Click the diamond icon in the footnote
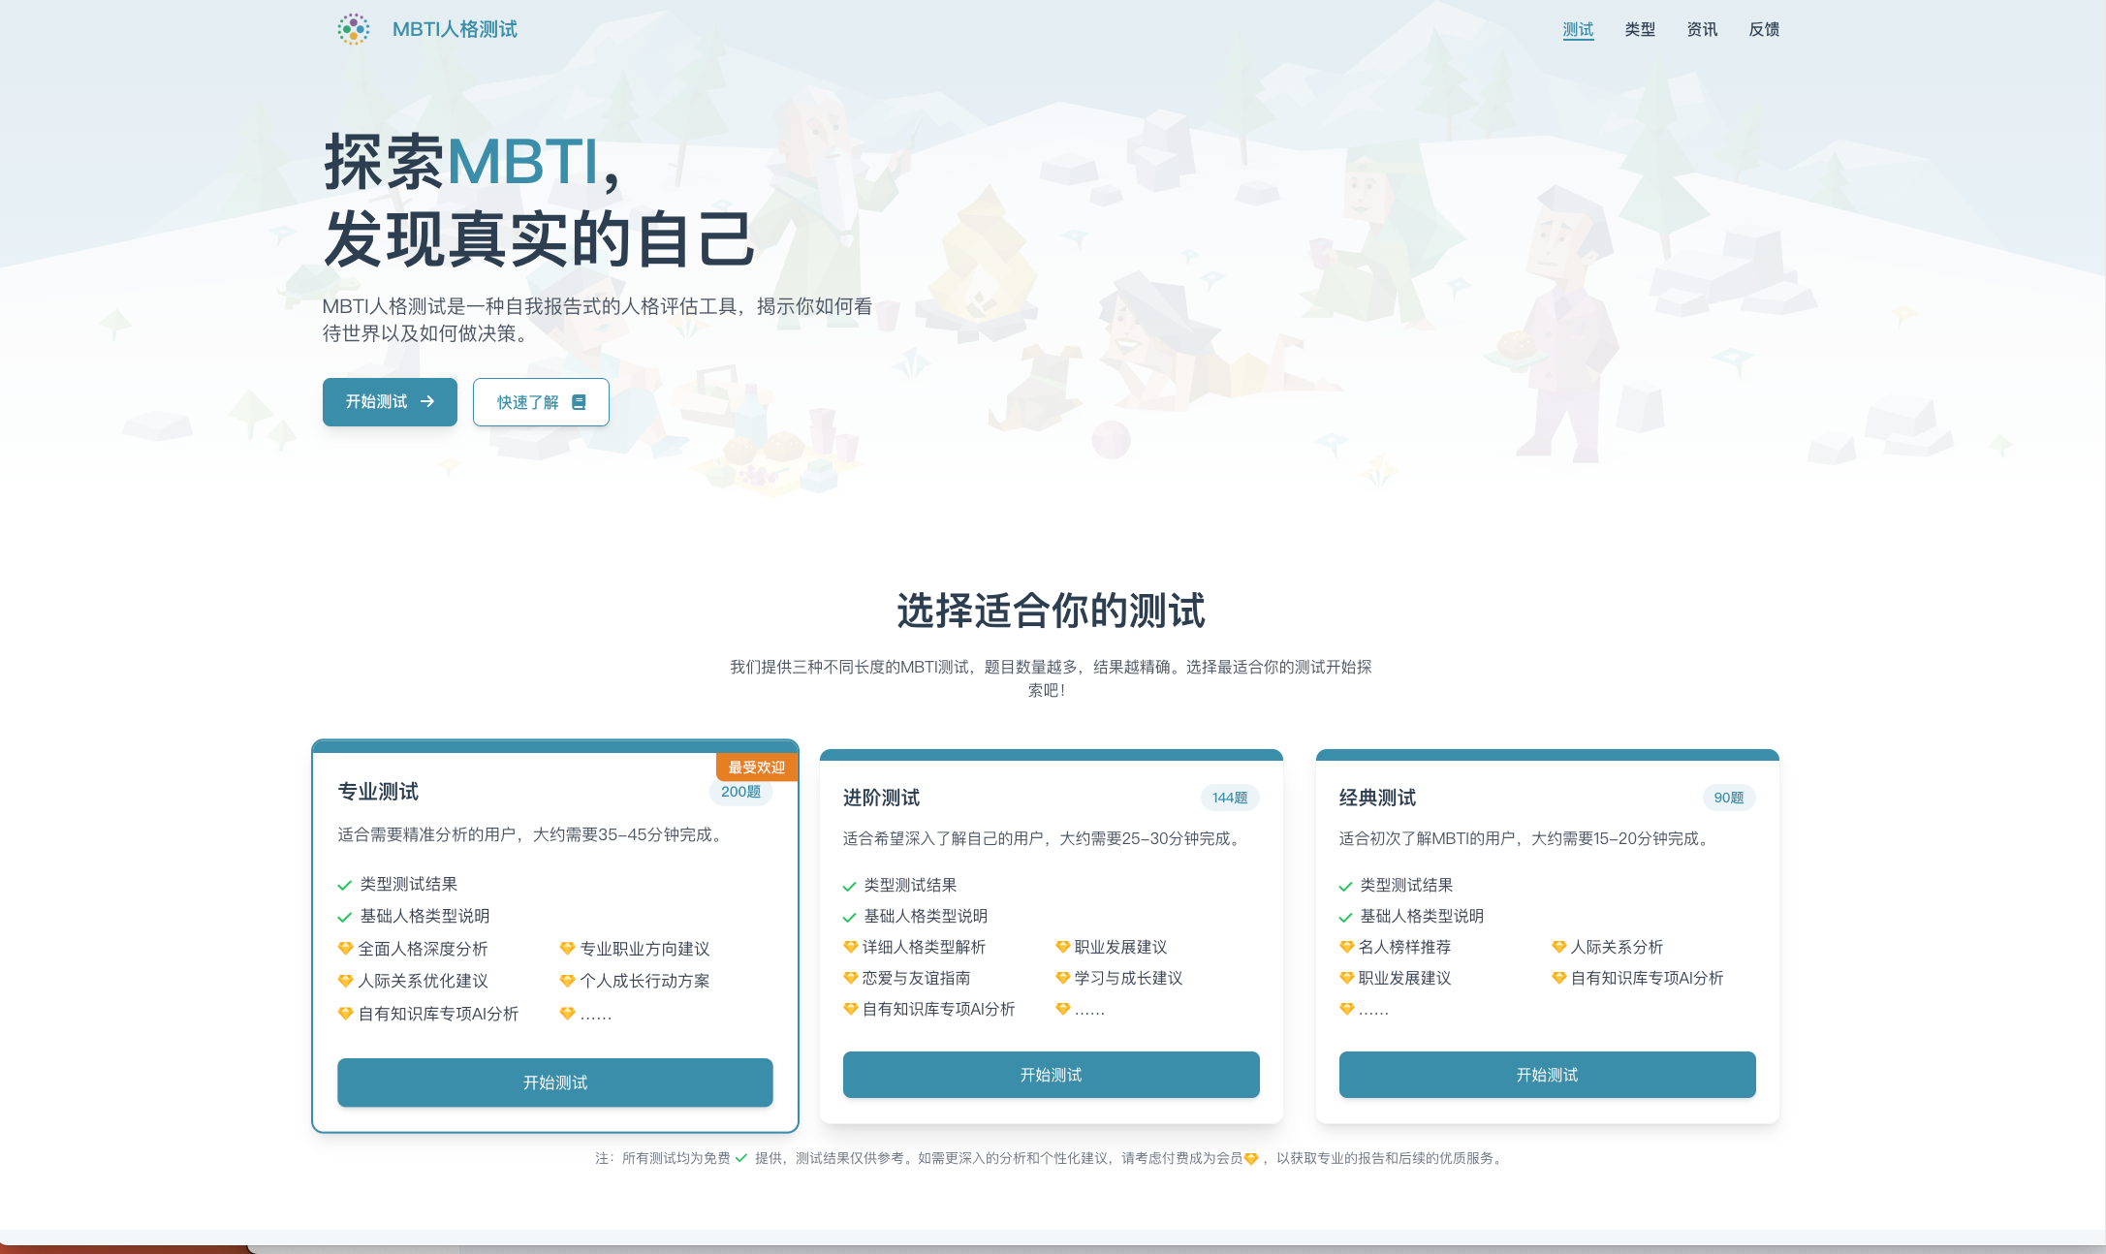The height and width of the screenshot is (1254, 2106). [1251, 1158]
